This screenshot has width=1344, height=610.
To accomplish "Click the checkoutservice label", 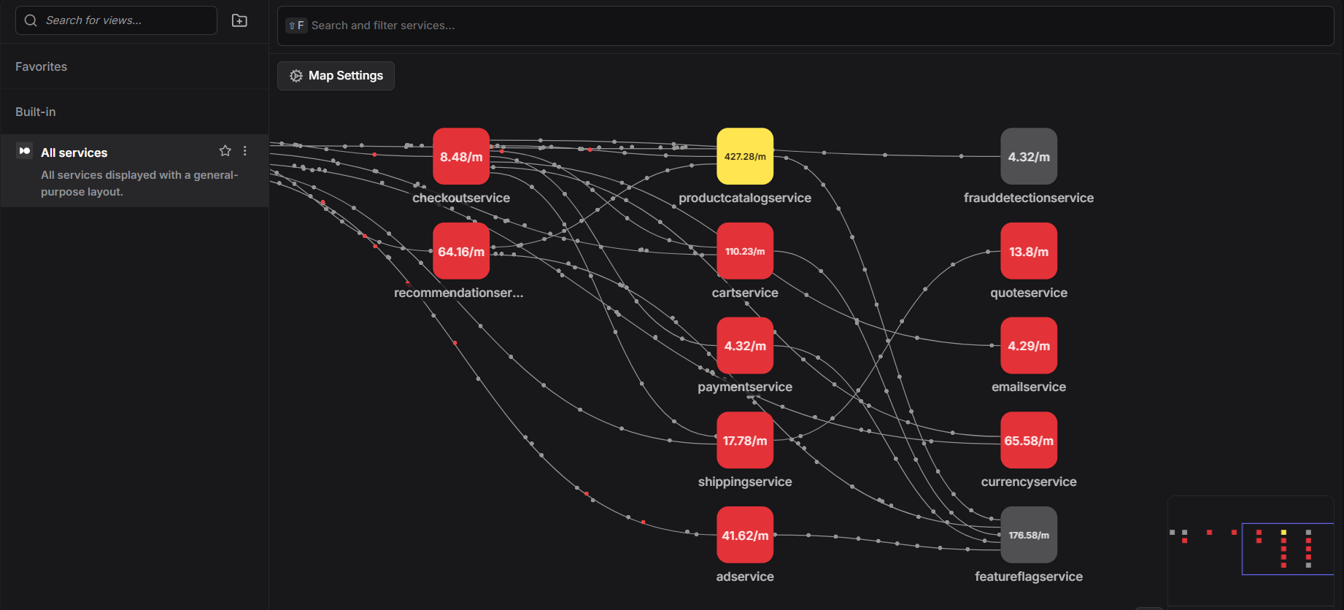I will 461,198.
